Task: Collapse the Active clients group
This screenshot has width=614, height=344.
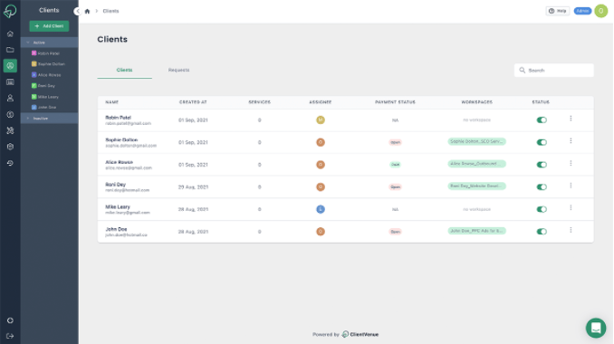Action: [28, 43]
